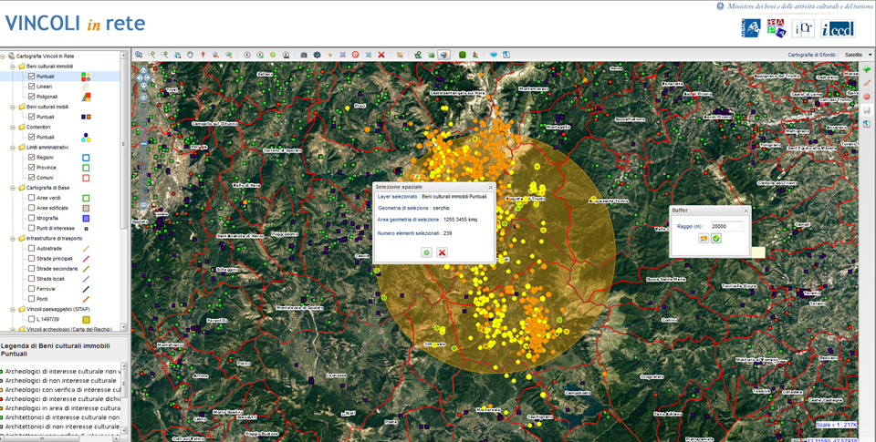
Task: Select the L.1497/39 tree row
Action: pyautogui.click(x=60, y=319)
